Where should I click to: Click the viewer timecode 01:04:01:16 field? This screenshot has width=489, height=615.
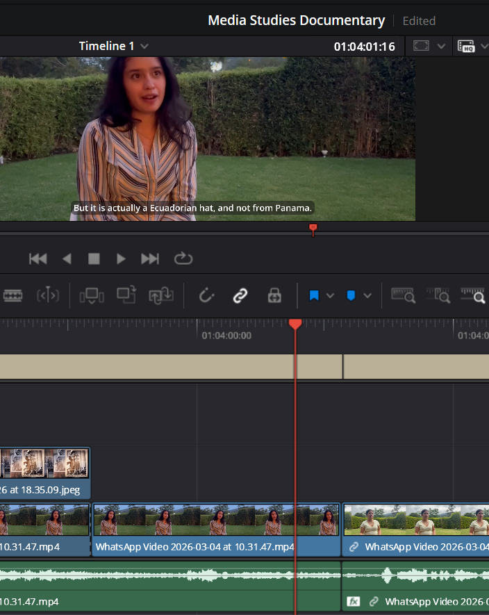[x=364, y=47]
